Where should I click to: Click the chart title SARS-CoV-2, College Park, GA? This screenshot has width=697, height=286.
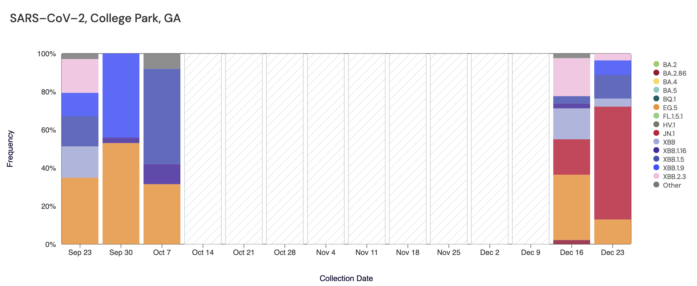[95, 18]
